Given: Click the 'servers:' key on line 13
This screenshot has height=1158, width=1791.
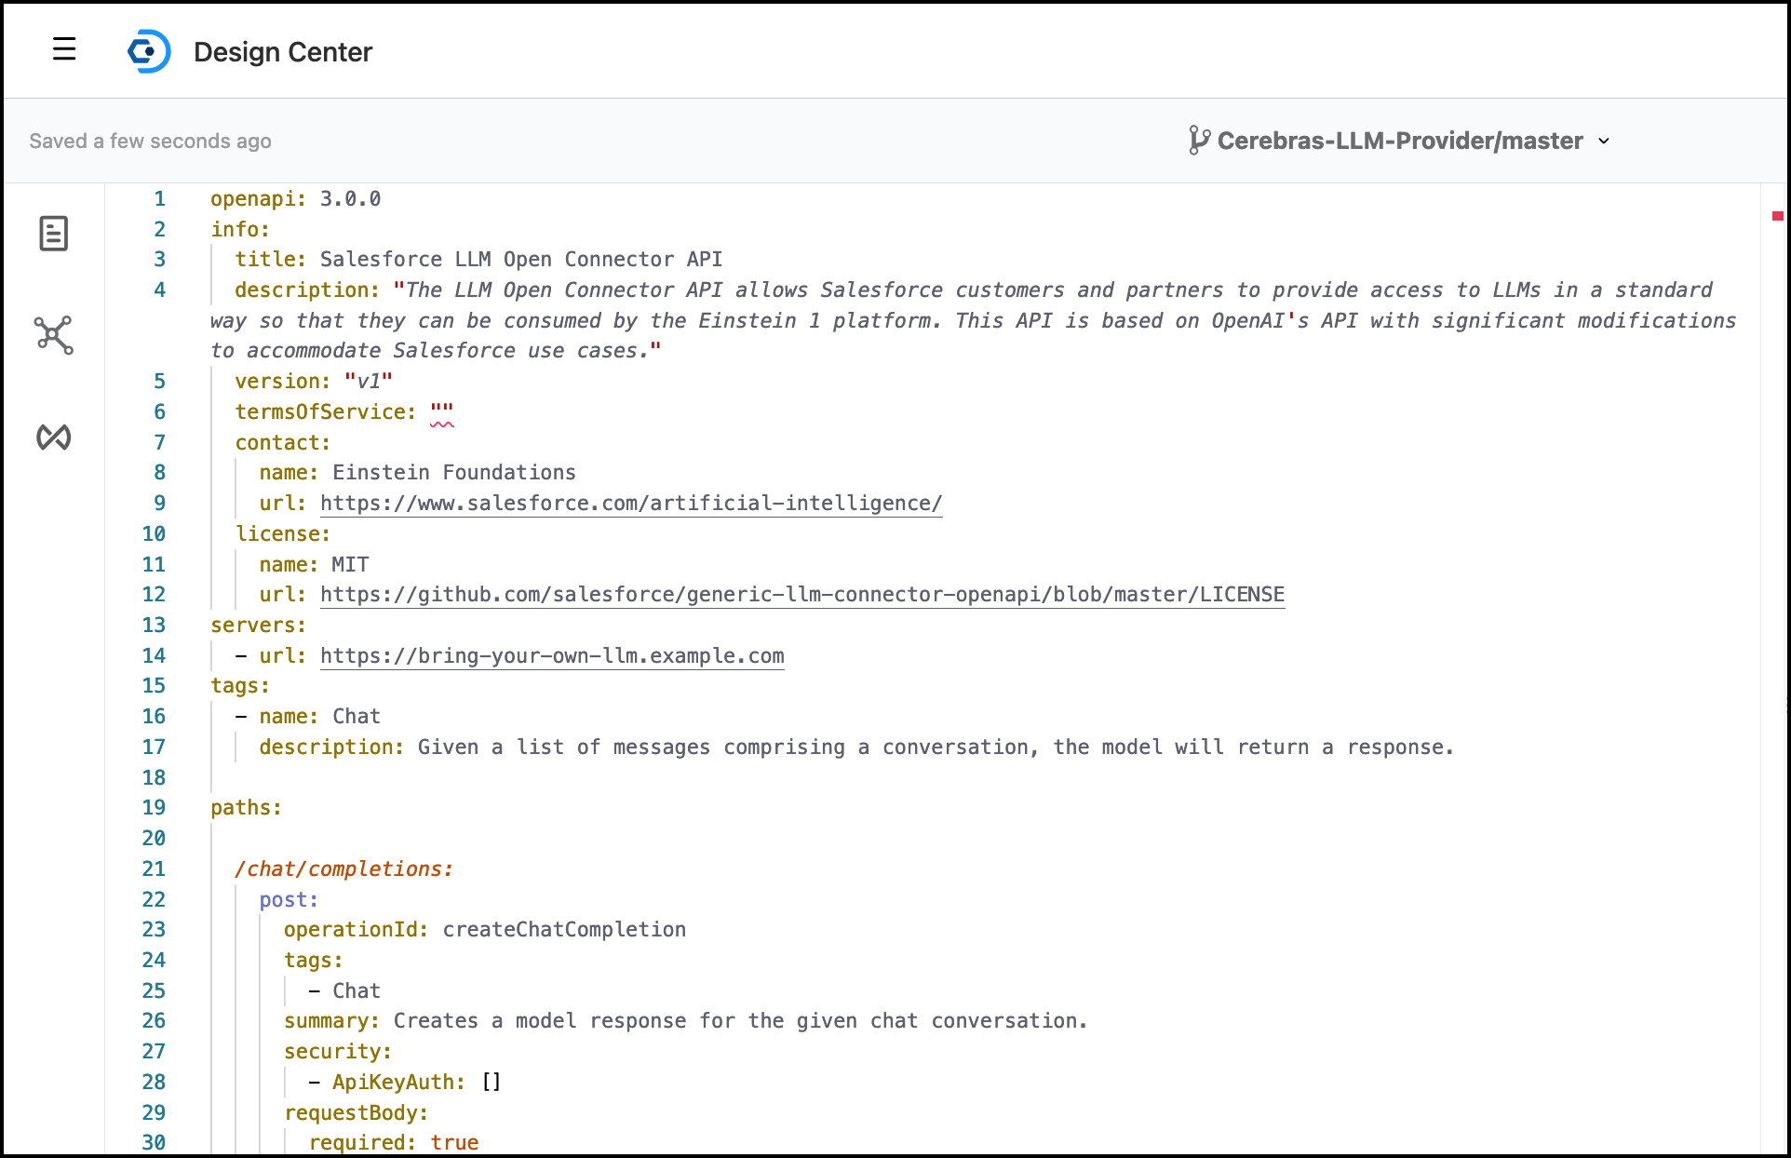Looking at the screenshot, I should tap(258, 626).
